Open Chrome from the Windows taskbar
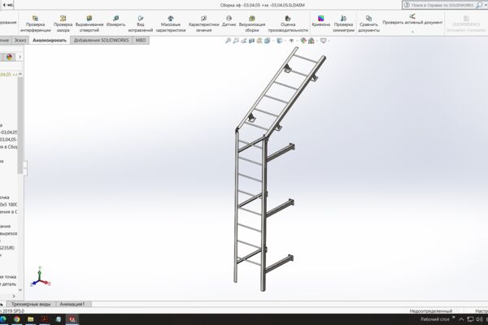The width and height of the screenshot is (488, 325). point(17,319)
